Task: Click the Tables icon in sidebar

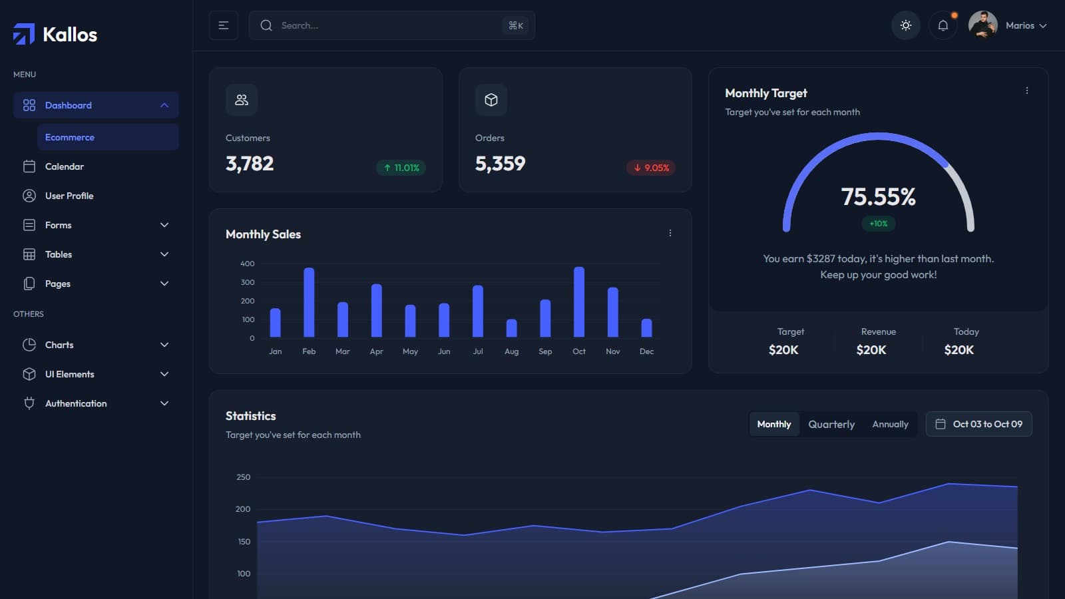Action: pos(29,254)
